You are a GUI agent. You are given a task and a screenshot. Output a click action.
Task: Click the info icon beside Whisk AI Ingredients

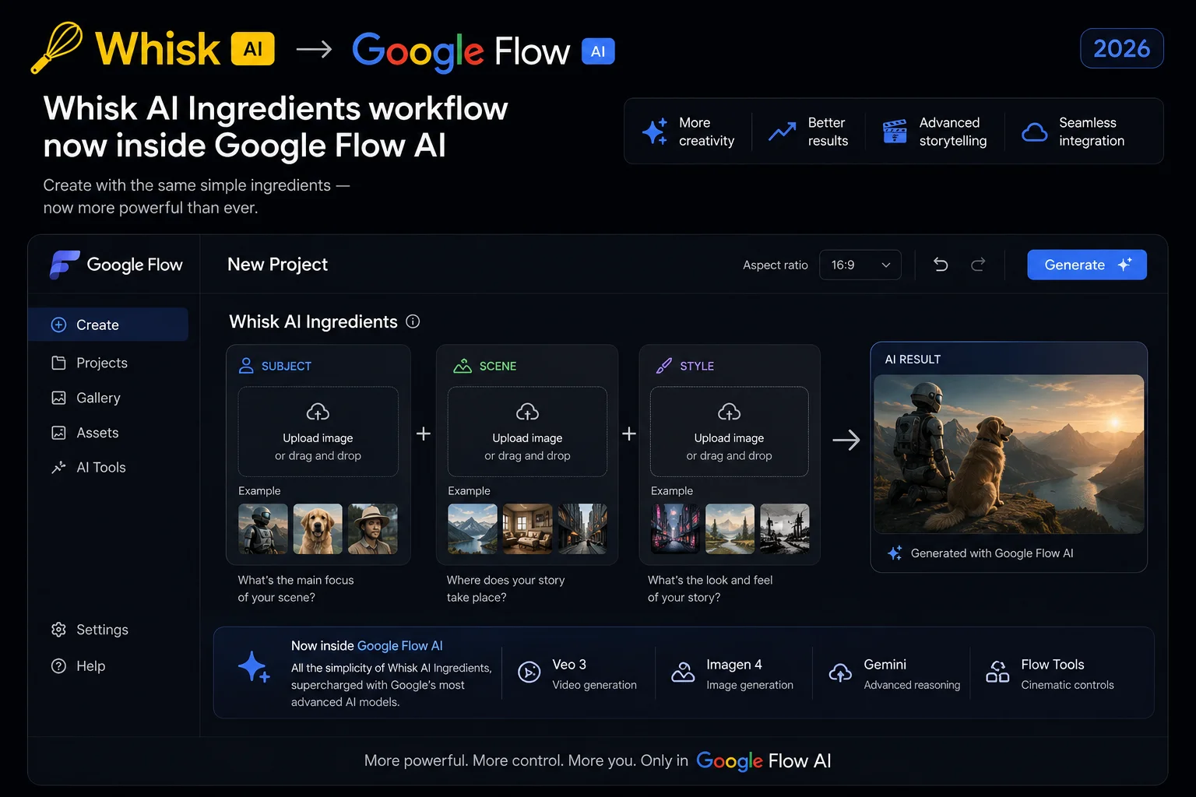pyautogui.click(x=413, y=321)
